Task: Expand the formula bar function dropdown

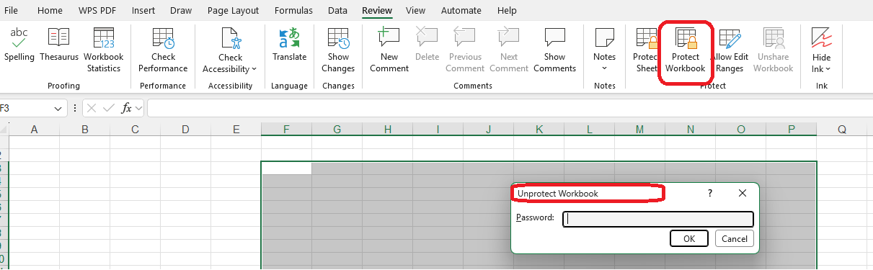Action: click(139, 108)
